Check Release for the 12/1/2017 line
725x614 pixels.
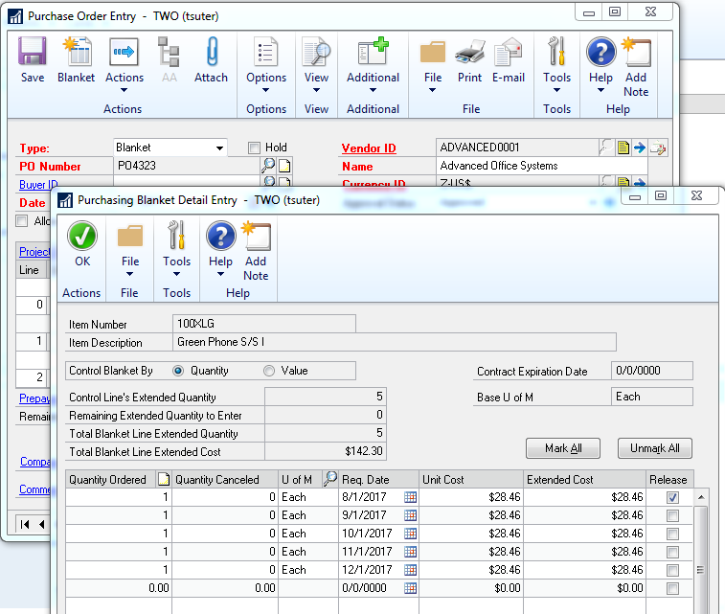[x=672, y=570]
